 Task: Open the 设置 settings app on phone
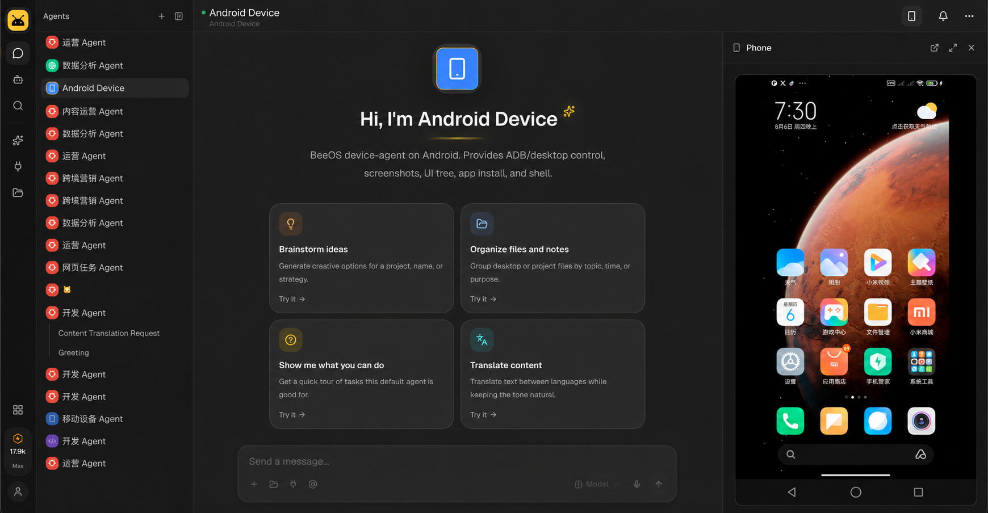(790, 366)
